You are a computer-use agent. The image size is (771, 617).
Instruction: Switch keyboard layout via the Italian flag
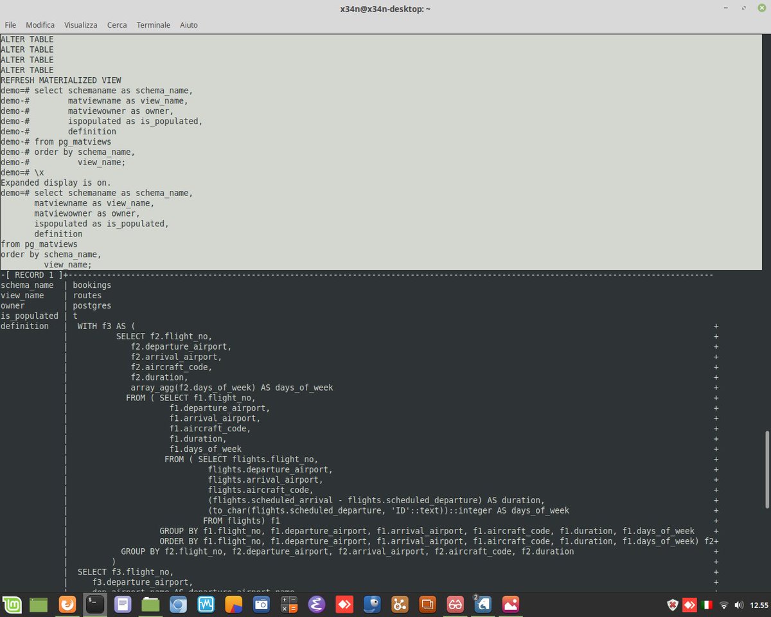click(x=705, y=605)
